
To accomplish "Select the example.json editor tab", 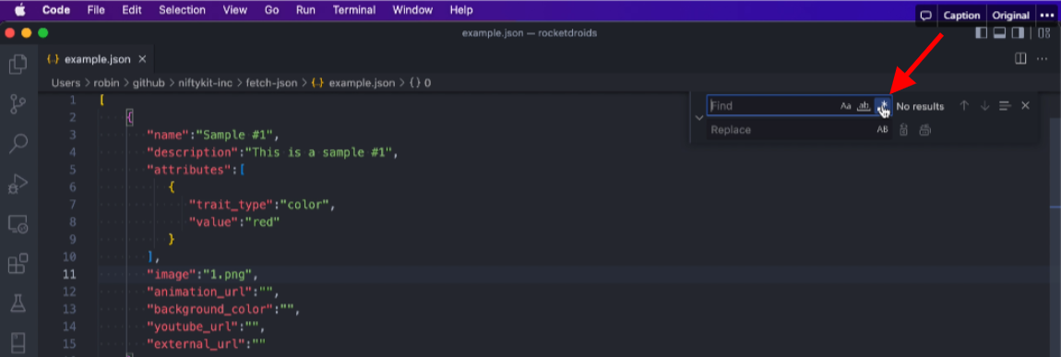I will tap(96, 59).
